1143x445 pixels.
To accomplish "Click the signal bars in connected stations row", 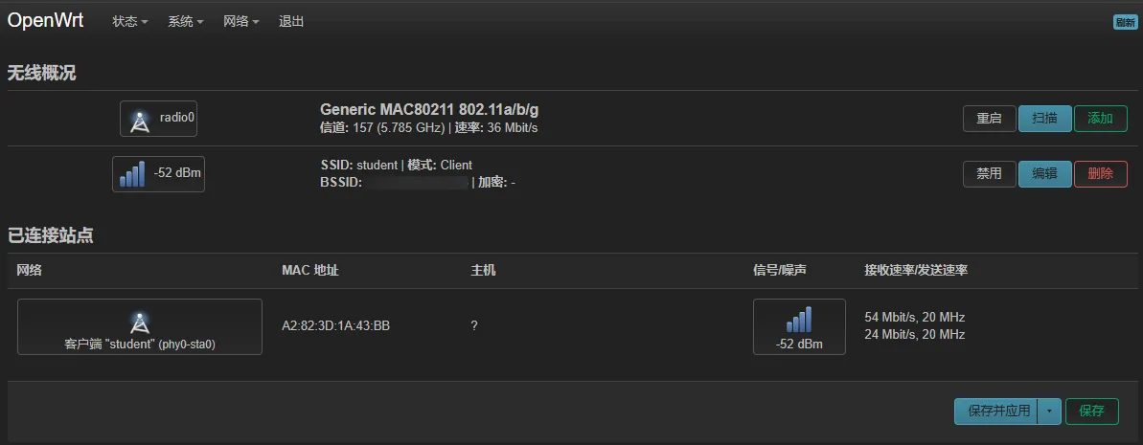I will click(799, 319).
